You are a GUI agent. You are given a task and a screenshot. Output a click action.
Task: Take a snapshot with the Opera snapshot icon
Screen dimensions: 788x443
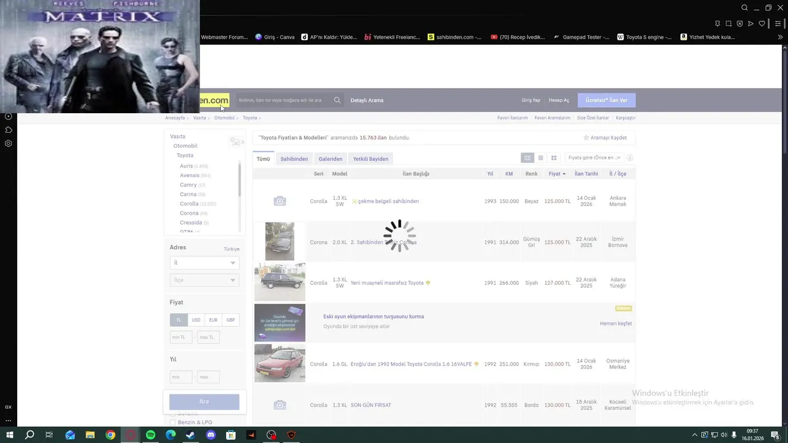pos(728,24)
